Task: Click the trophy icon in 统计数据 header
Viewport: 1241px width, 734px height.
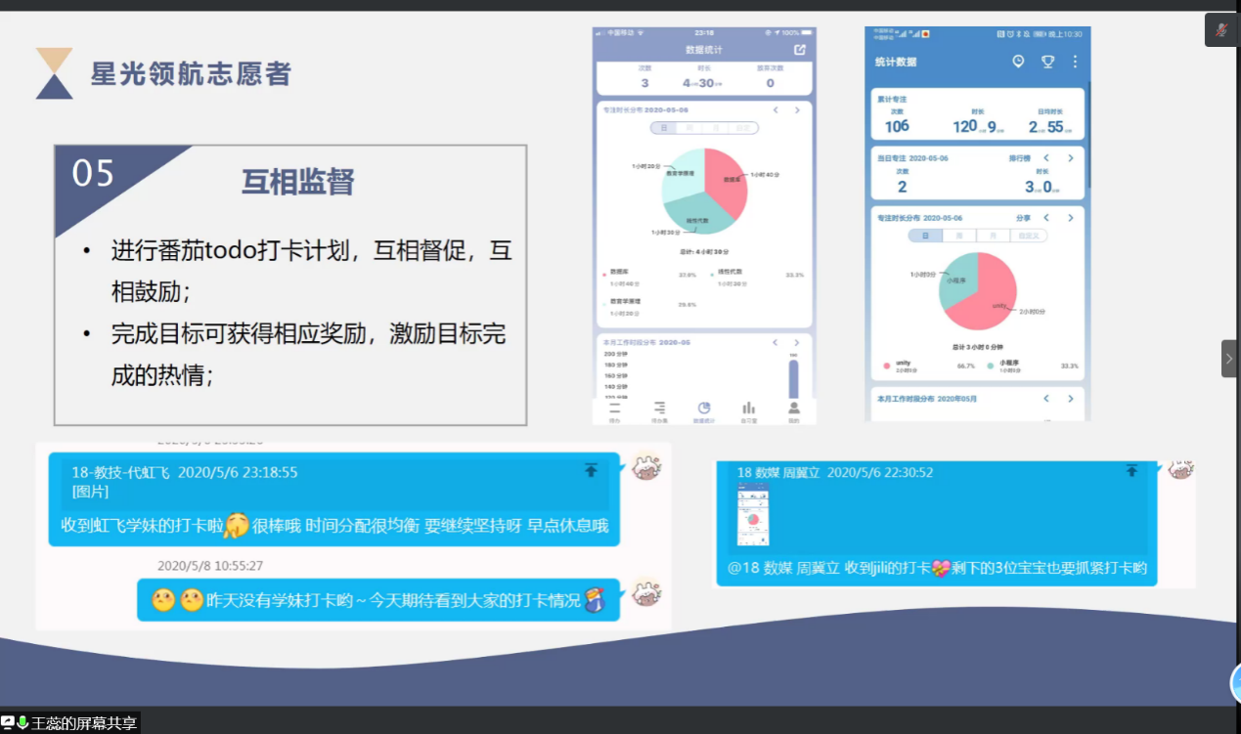Action: (x=1047, y=62)
